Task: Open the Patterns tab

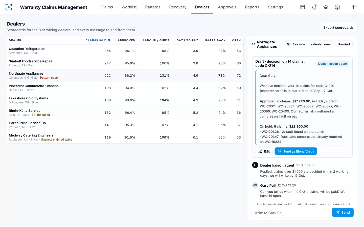Action: click(x=153, y=7)
